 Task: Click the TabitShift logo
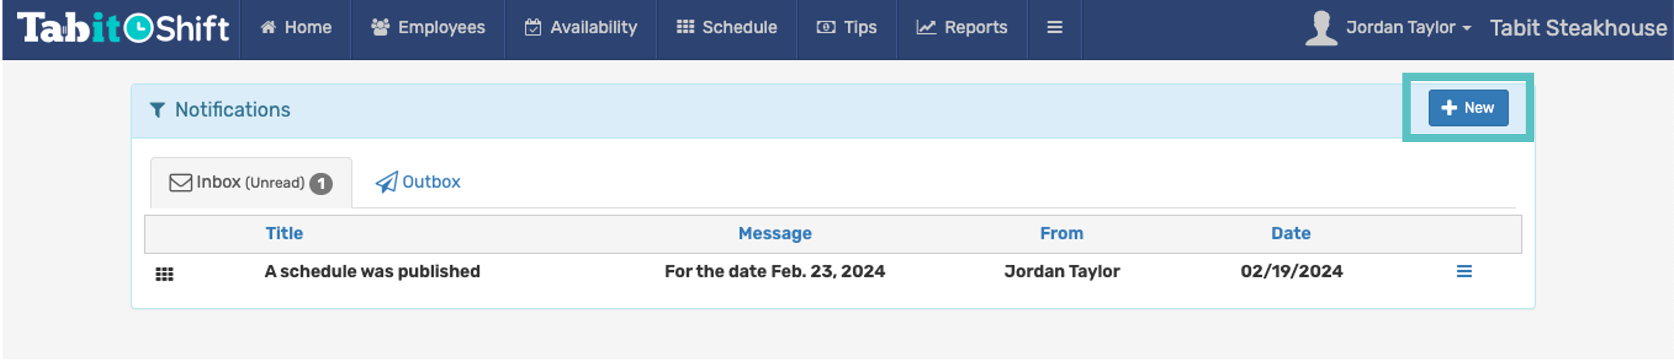pyautogui.click(x=123, y=28)
